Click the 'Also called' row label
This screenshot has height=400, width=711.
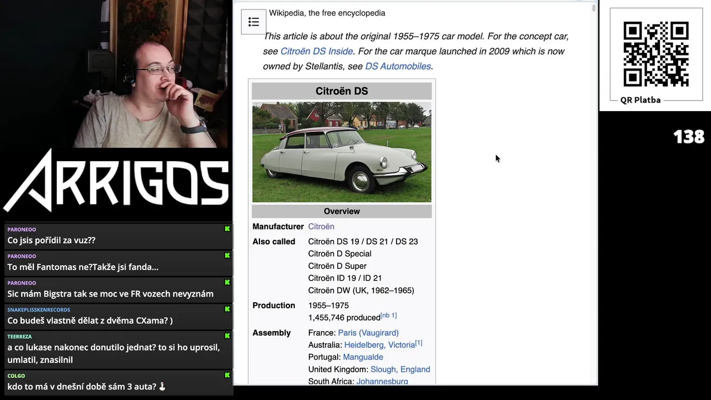[x=274, y=242]
